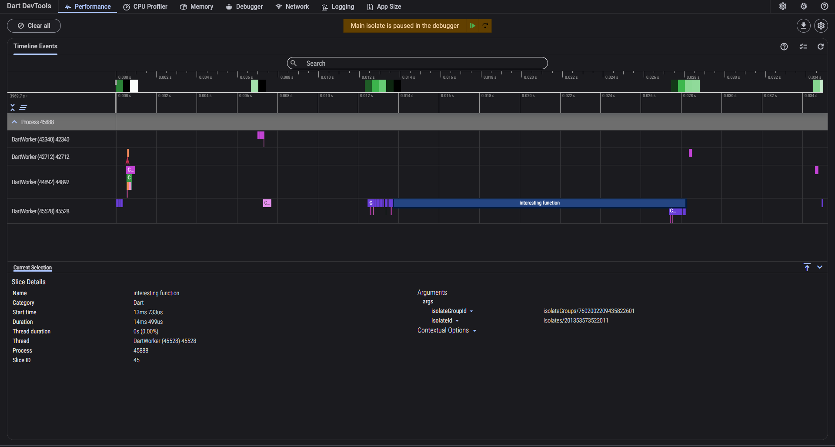Click the Start time value 13ms 733us
The width and height of the screenshot is (835, 447).
click(148, 312)
